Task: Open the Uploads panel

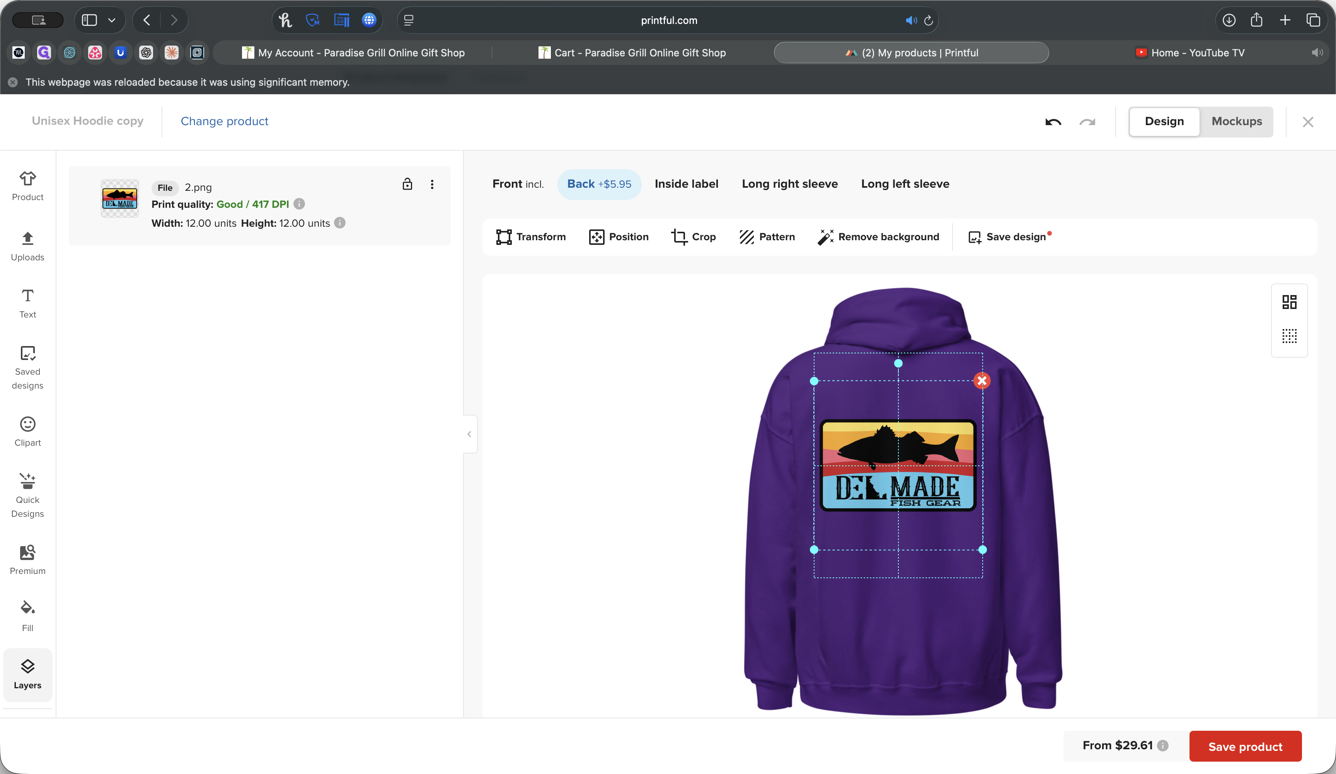Action: pos(27,247)
